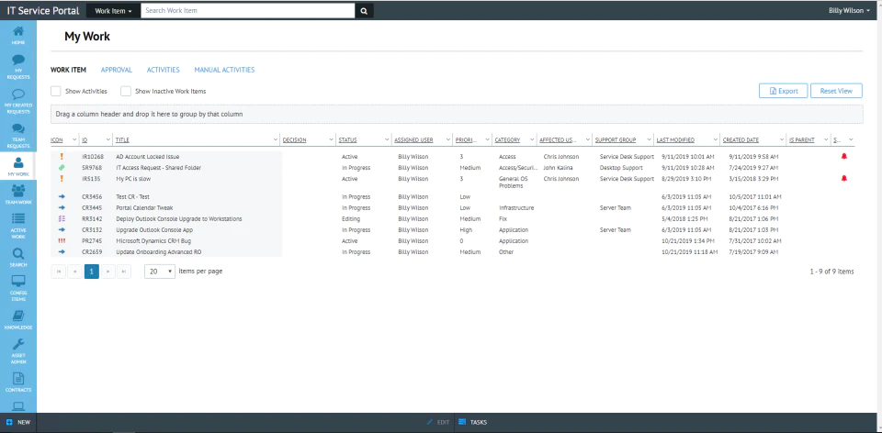The height and width of the screenshot is (433, 882).
Task: Sort by the Is Parent column header
Action: (801, 139)
